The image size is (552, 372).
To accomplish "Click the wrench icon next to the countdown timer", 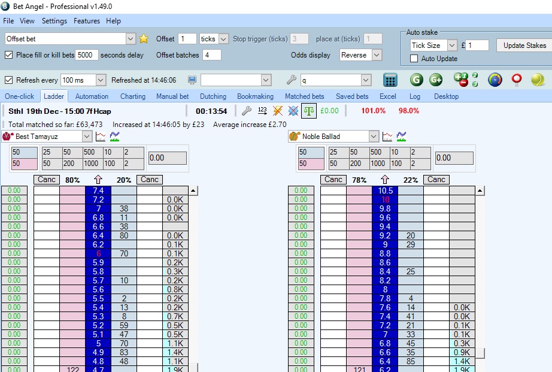I will 247,111.
